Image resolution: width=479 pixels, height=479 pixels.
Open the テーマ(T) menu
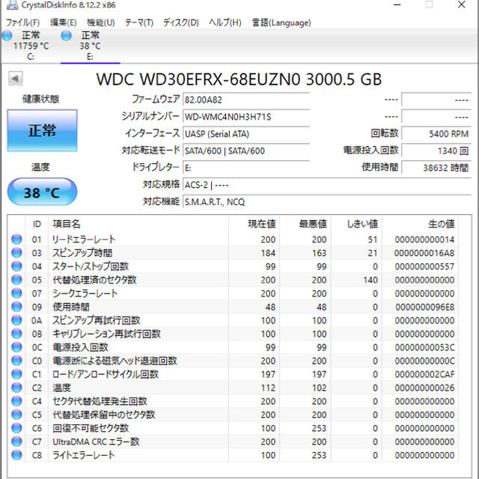point(139,22)
